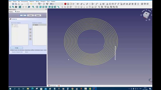Expand the Draw style dropdown arrow

click(18, 7)
